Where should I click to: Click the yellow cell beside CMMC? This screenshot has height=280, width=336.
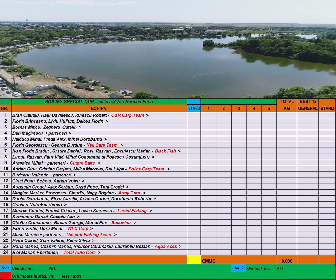click(x=194, y=260)
